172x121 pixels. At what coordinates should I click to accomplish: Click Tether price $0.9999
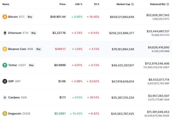(60, 65)
